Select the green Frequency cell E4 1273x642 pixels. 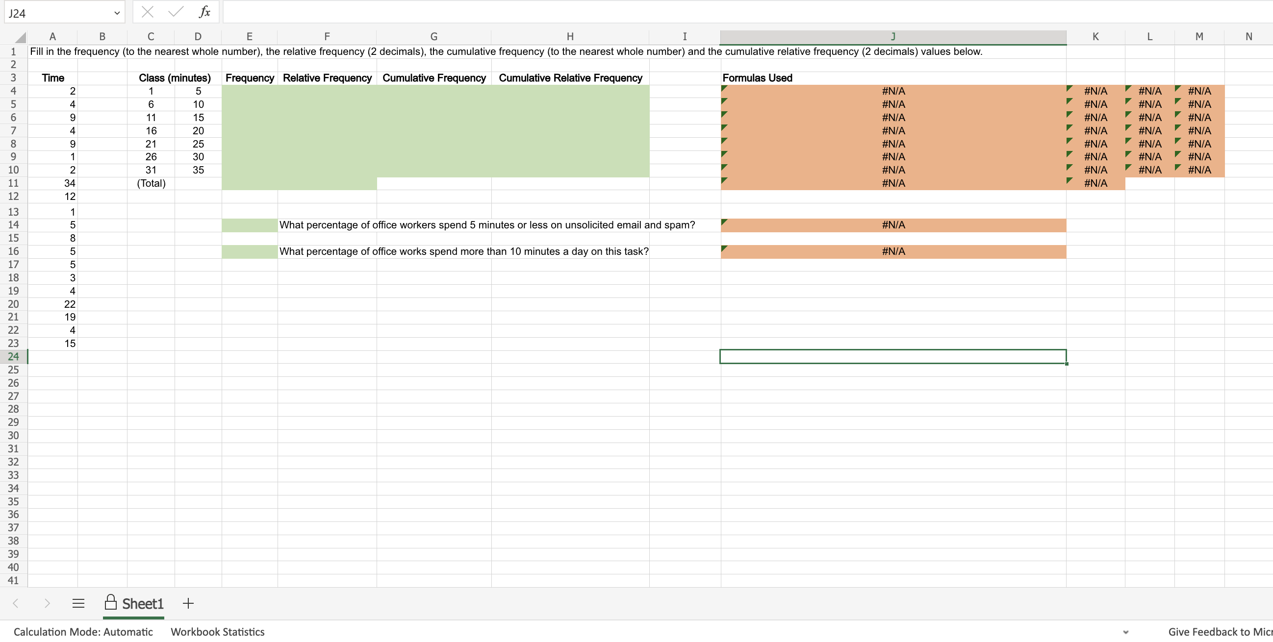click(249, 91)
